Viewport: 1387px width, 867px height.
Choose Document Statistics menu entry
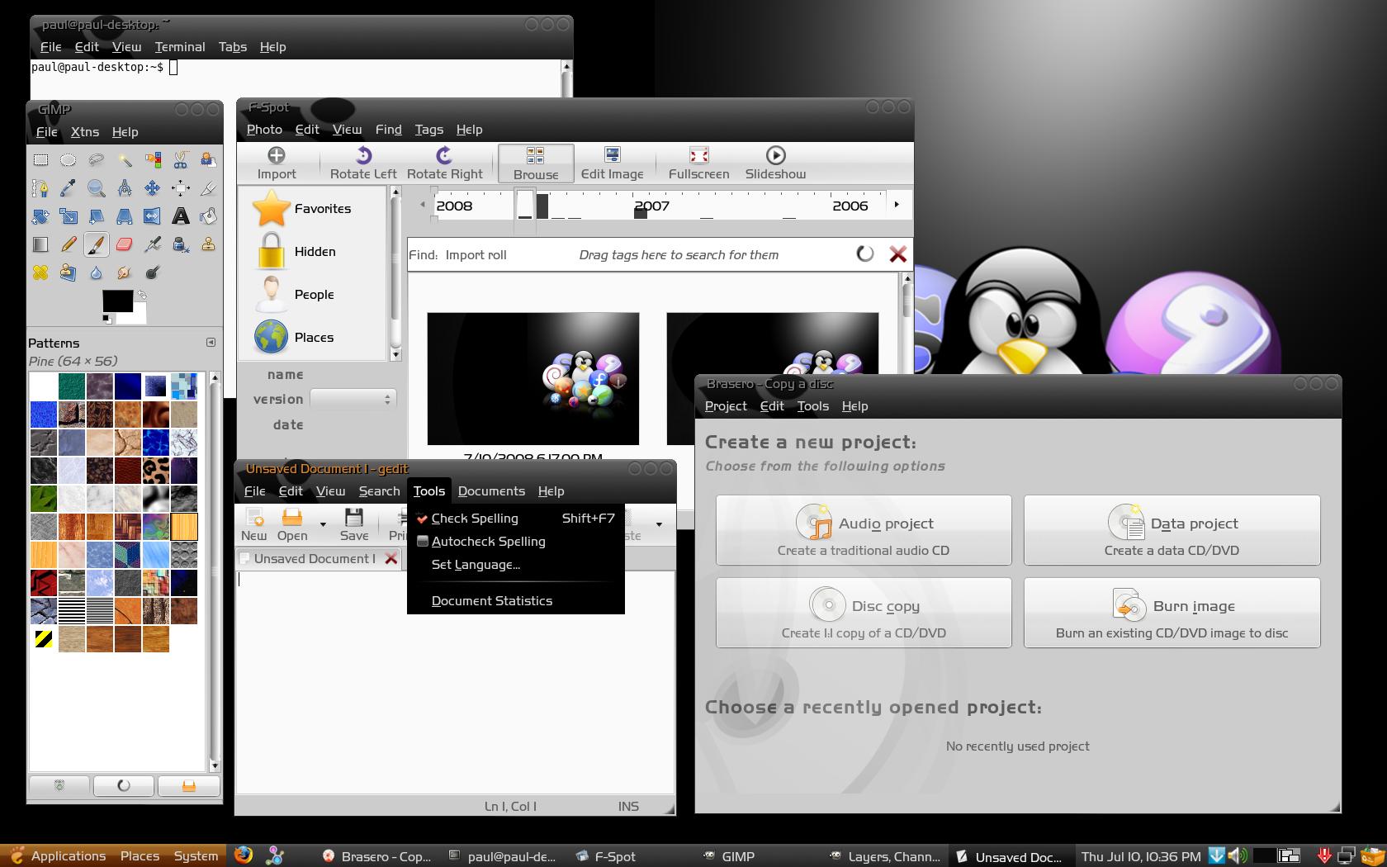(515, 601)
